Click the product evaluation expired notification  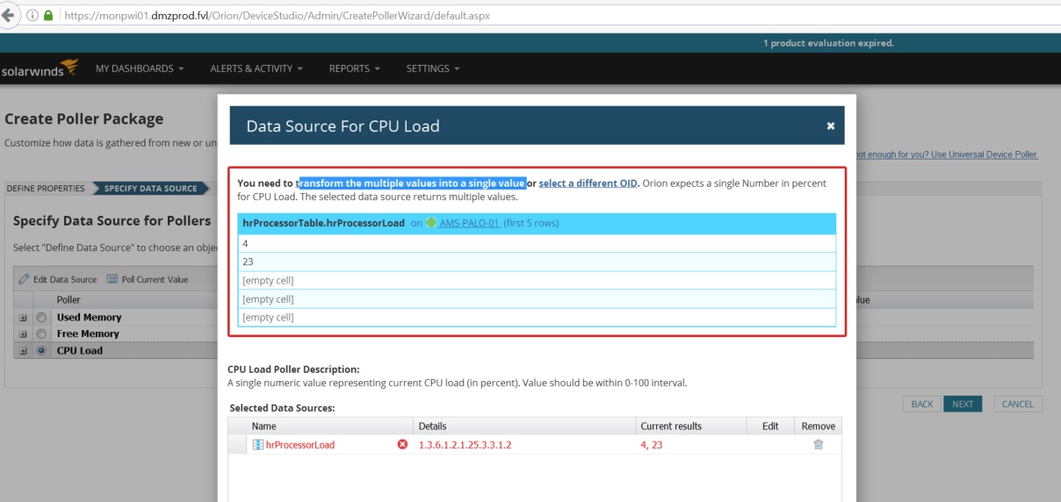(828, 43)
